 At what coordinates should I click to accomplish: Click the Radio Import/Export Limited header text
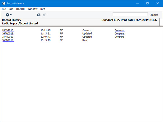click(20, 23)
